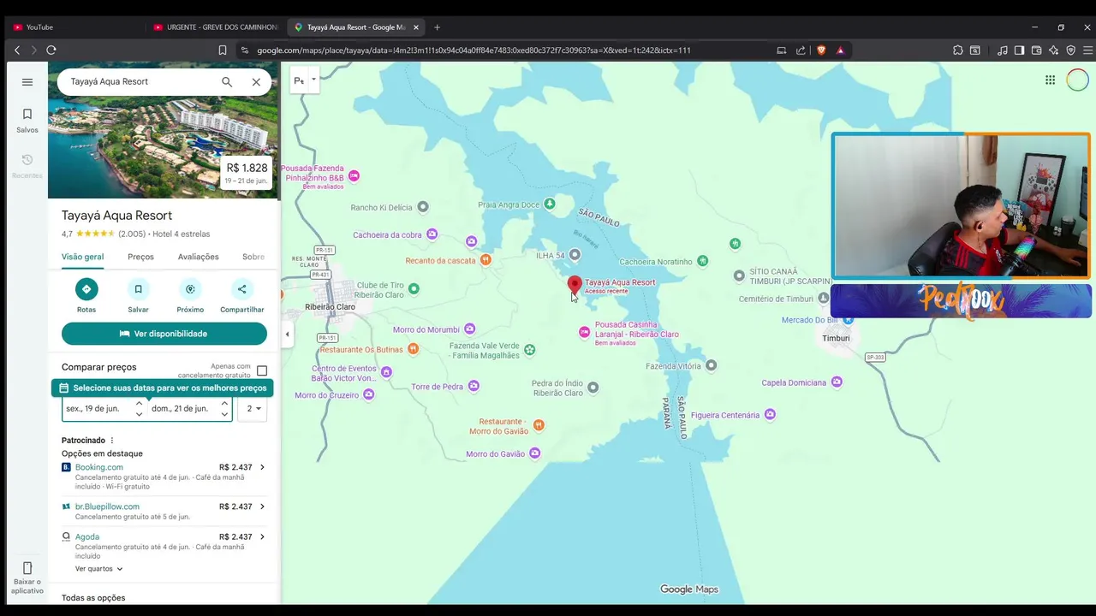Screen dimensions: 1096x616
Task: Switch to Preços tab
Action: 140,257
